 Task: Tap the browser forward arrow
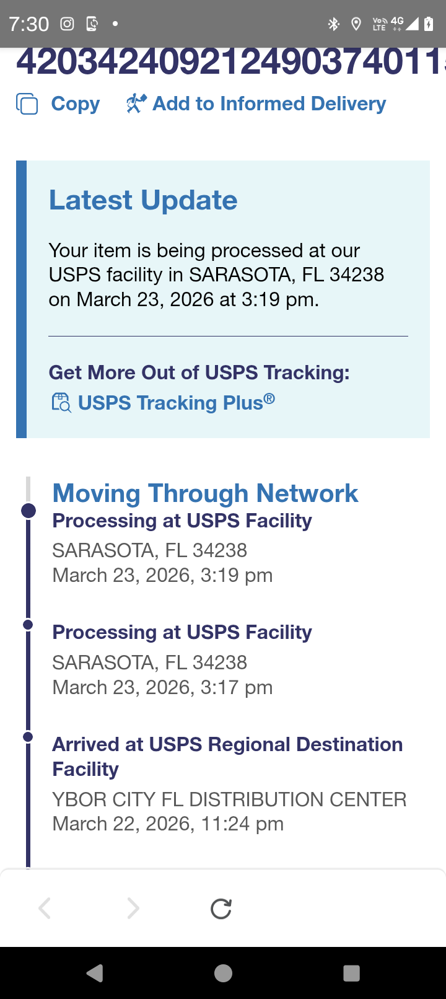point(133,909)
